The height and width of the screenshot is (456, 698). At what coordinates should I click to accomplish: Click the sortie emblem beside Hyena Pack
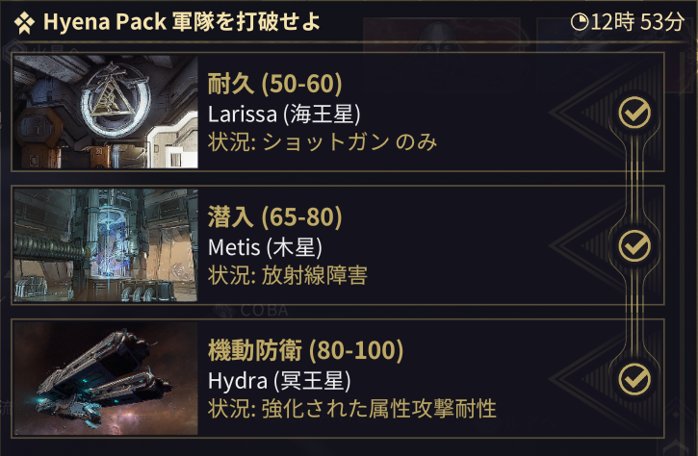(x=24, y=21)
